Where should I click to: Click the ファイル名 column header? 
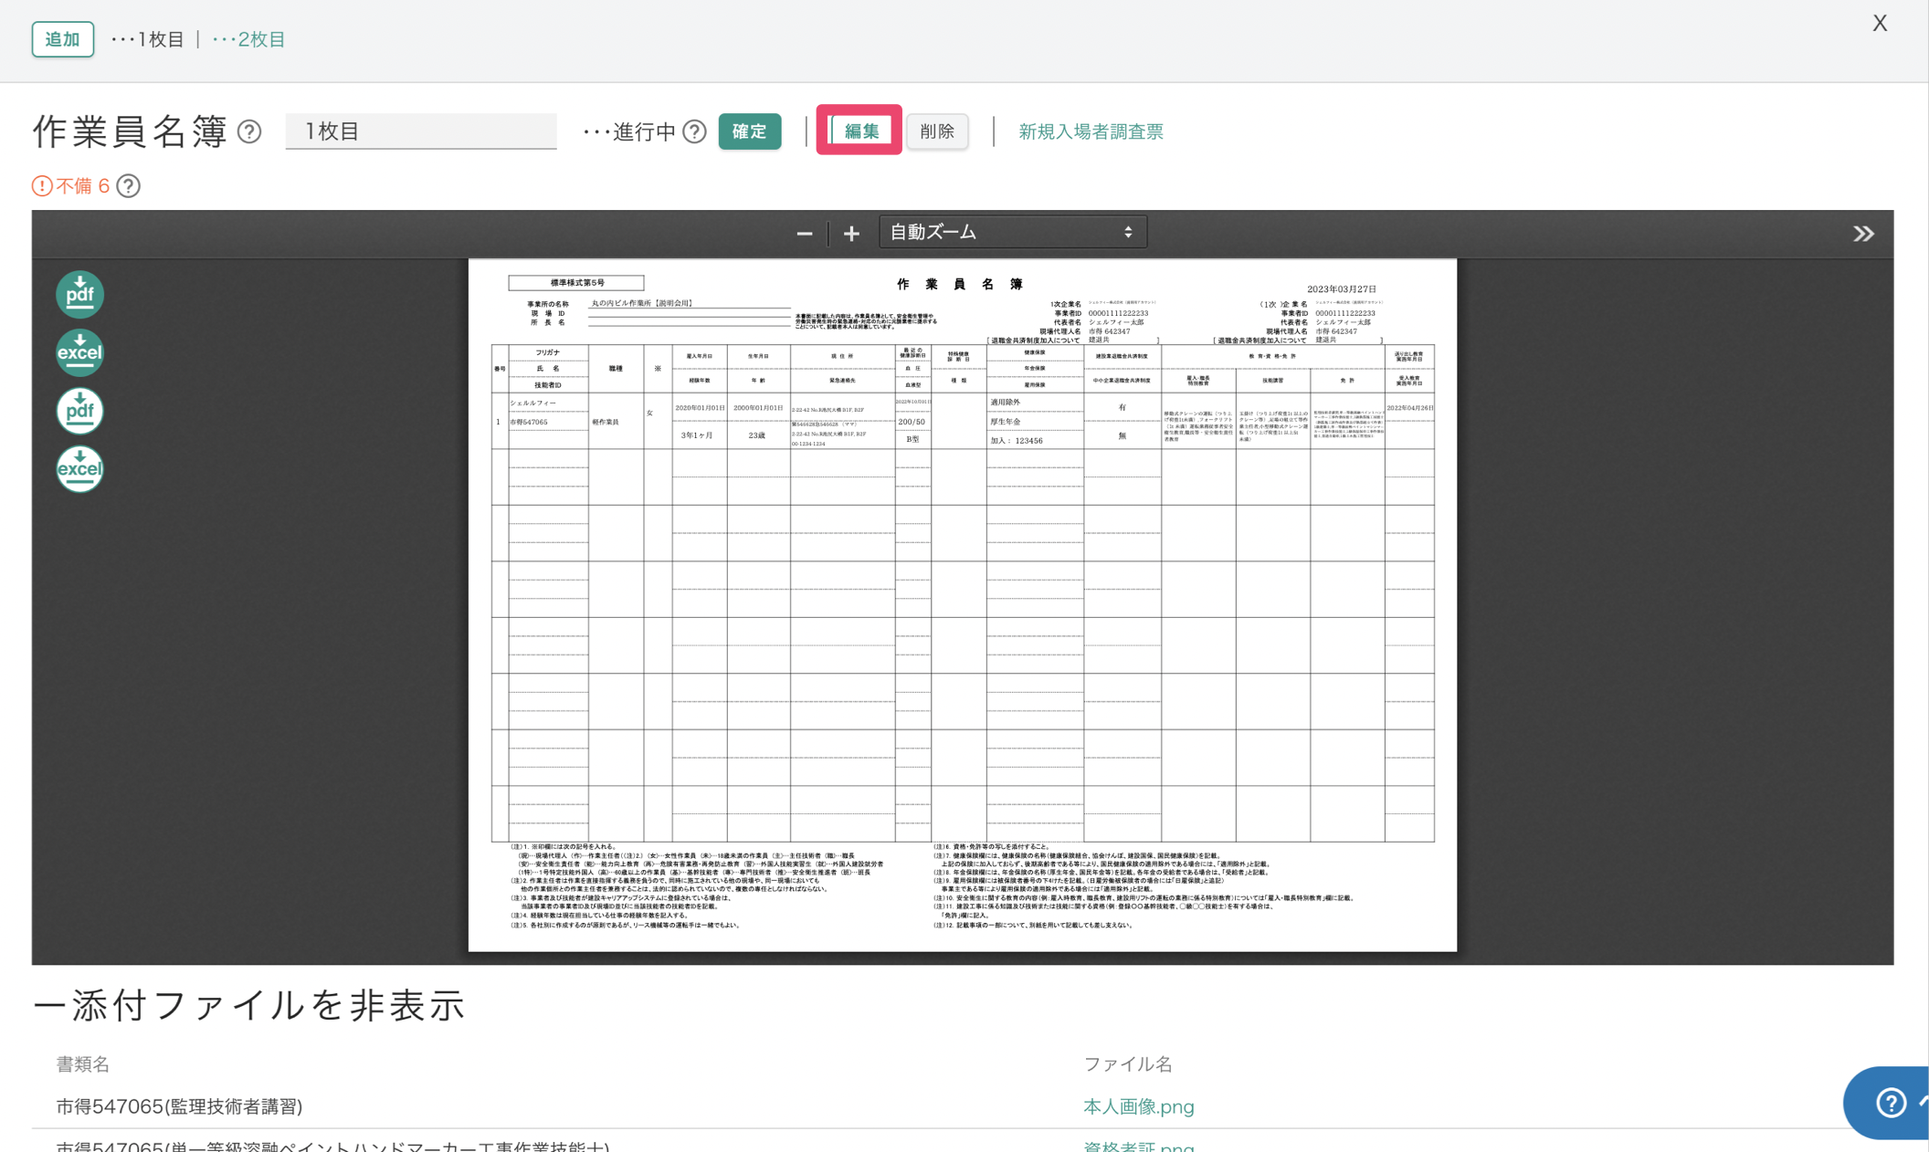tap(1128, 1064)
